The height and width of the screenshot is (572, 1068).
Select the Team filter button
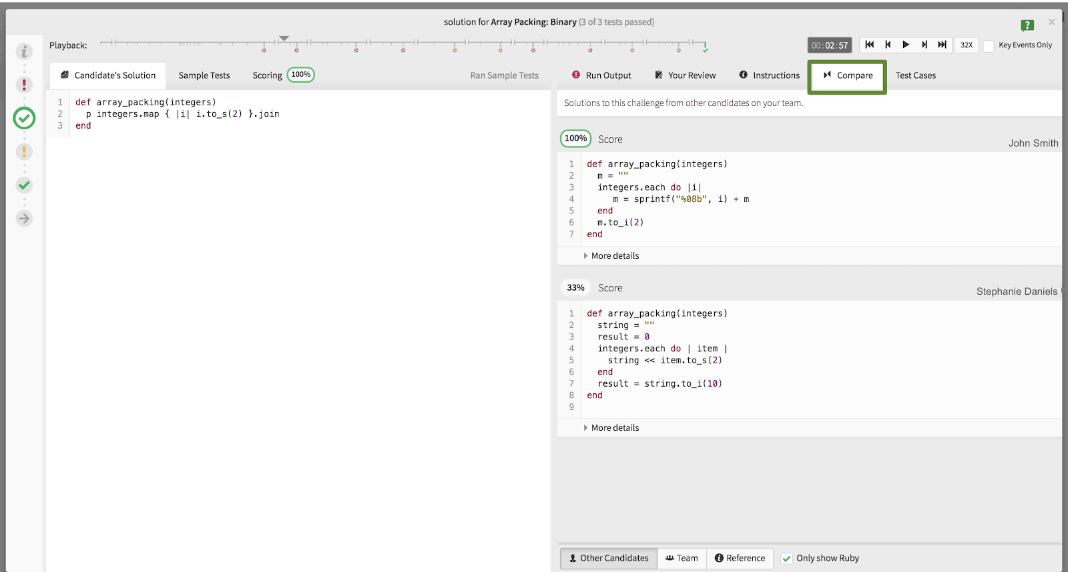[x=682, y=558]
